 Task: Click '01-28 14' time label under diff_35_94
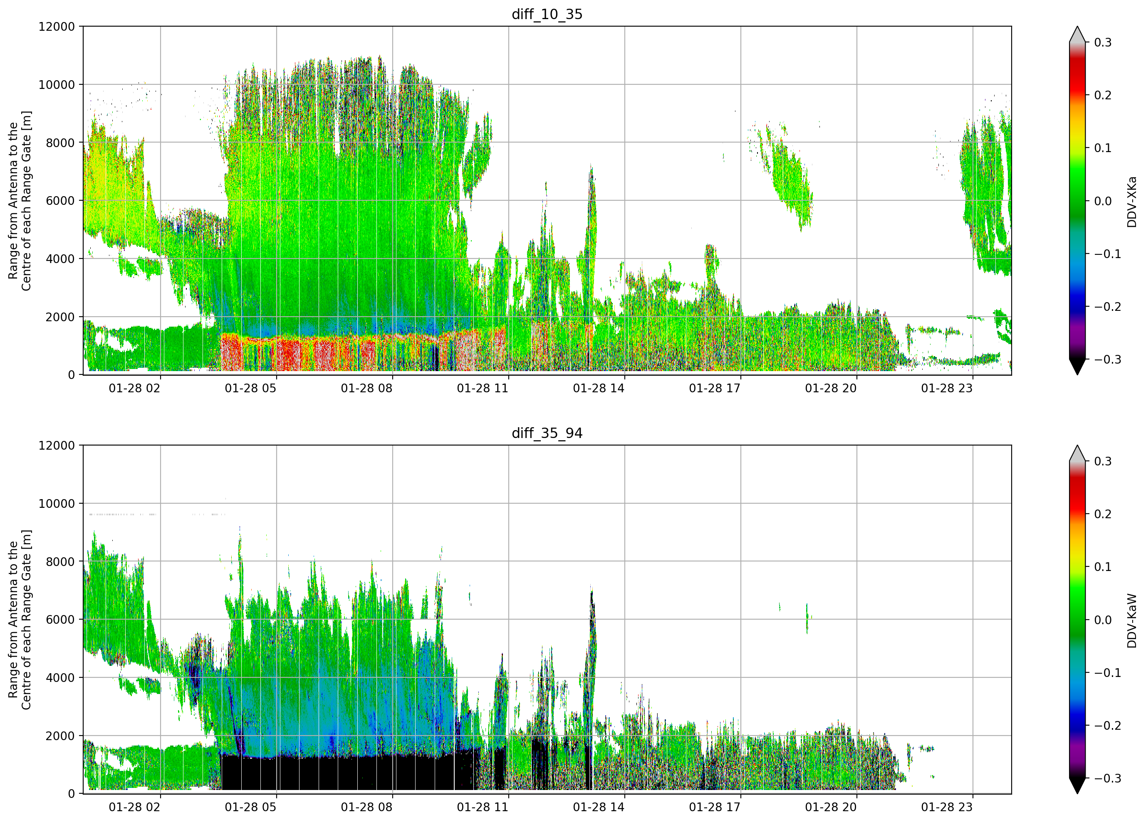pyautogui.click(x=599, y=807)
